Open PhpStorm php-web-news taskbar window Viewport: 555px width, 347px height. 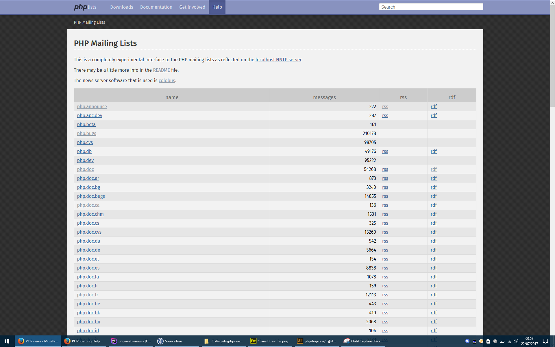pos(131,341)
